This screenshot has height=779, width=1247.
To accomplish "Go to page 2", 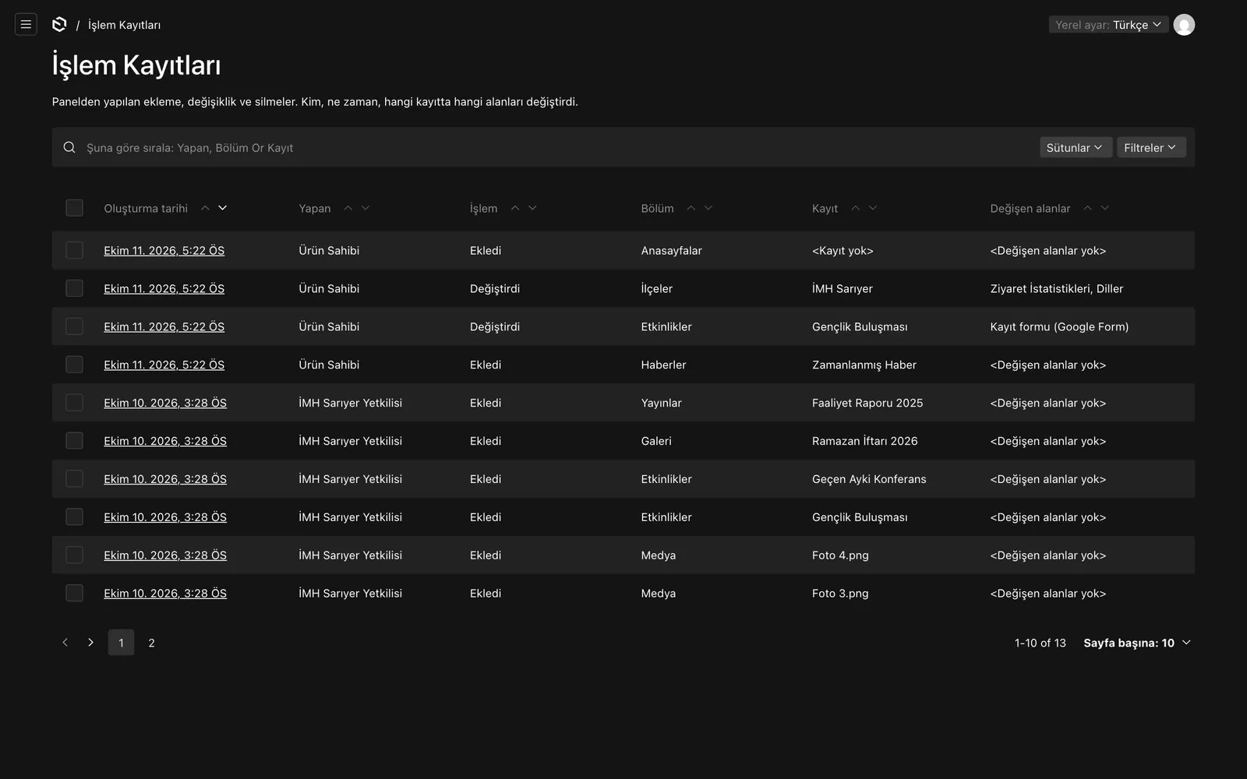I will coord(151,643).
